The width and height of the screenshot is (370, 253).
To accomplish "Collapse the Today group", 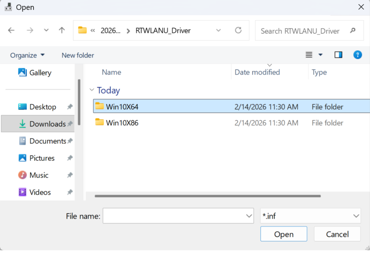I will pyautogui.click(x=92, y=90).
